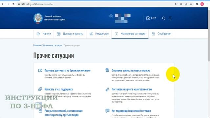210x118 pixels.
Task: Open the Сообщения tab
Action: [x=161, y=34]
